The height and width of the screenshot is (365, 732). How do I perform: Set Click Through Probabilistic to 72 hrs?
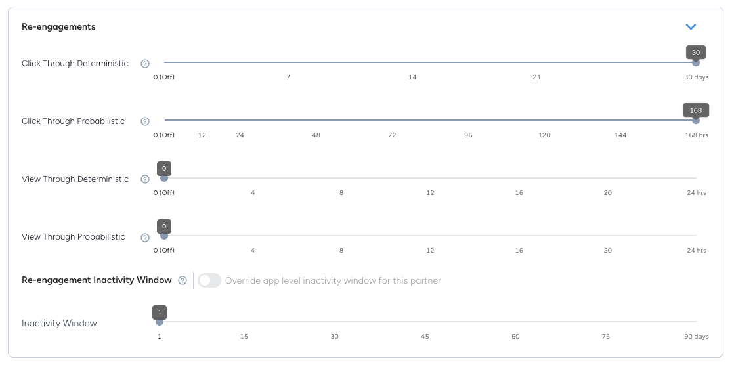tap(392, 120)
